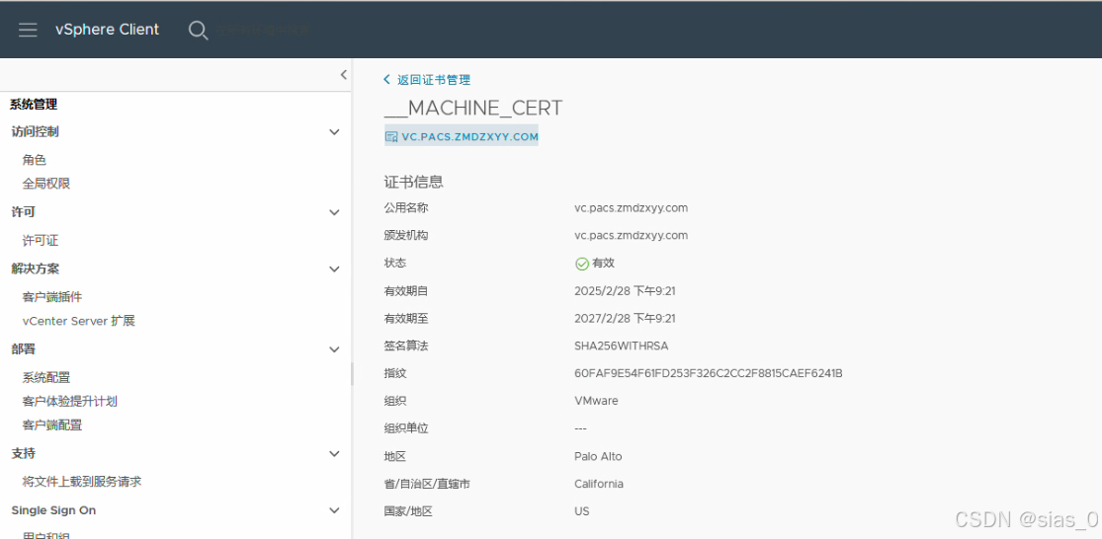The width and height of the screenshot is (1102, 539).
Task: Open 系统配置 in the sidebar
Action: pos(46,377)
